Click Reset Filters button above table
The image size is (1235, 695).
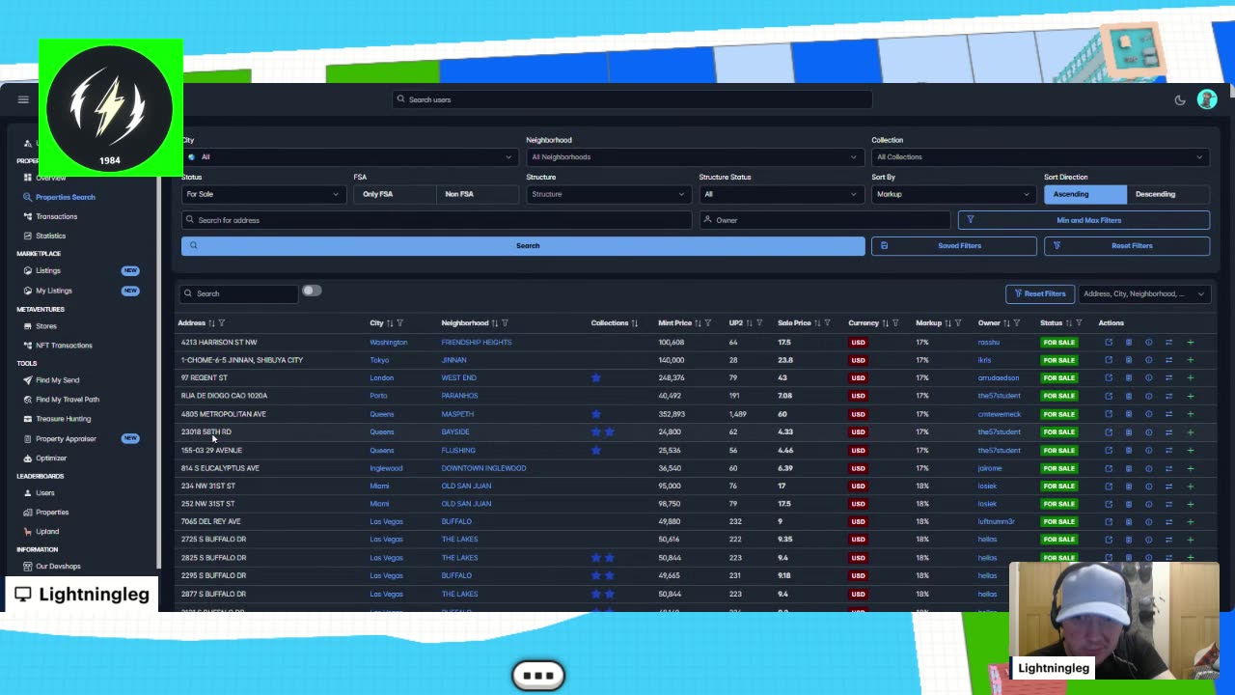(1040, 293)
